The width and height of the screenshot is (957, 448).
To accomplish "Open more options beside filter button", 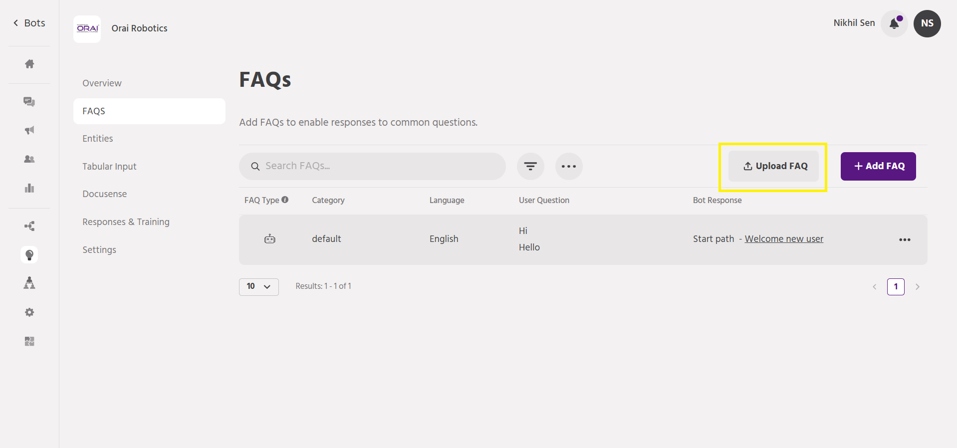I will click(x=569, y=166).
